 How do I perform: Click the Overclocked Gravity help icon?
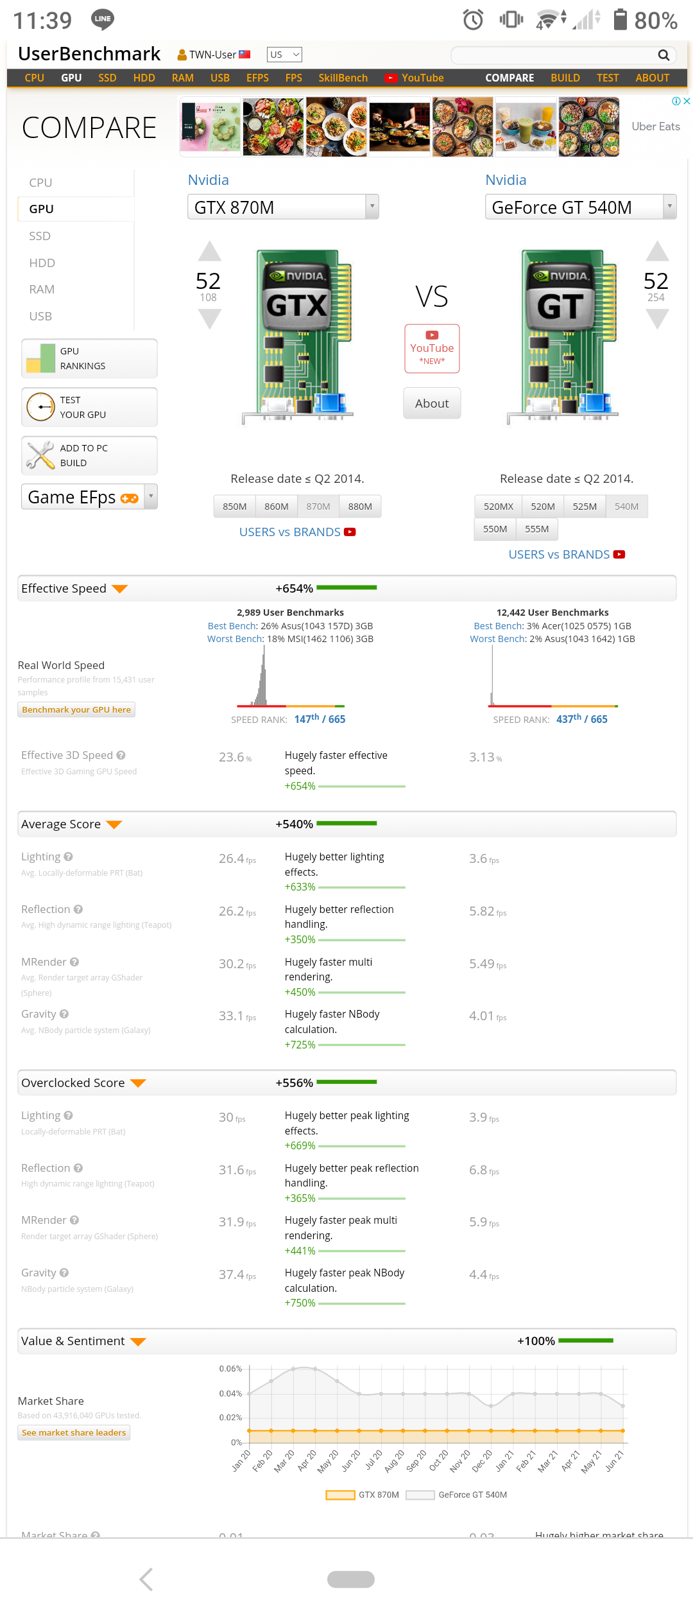64,1273
